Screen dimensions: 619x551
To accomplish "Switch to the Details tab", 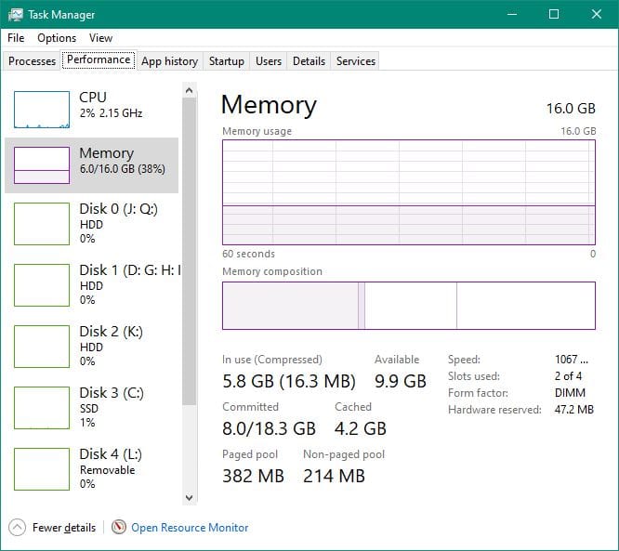I will [x=309, y=61].
